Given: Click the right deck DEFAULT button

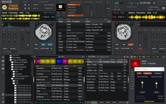Looking at the screenshot, I should [x=162, y=49].
